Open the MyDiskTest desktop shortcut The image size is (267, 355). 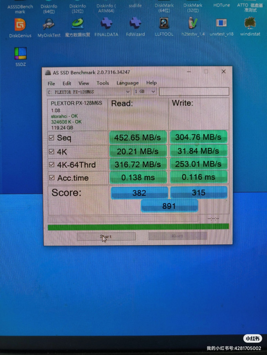[x=49, y=25]
